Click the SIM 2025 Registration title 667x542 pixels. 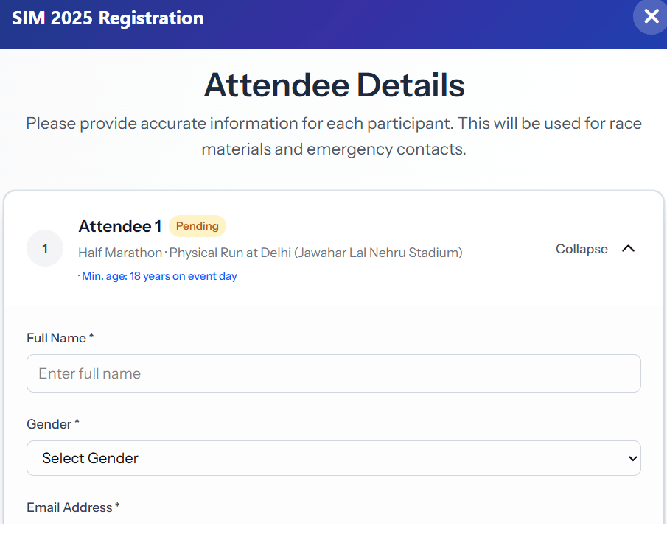click(108, 18)
